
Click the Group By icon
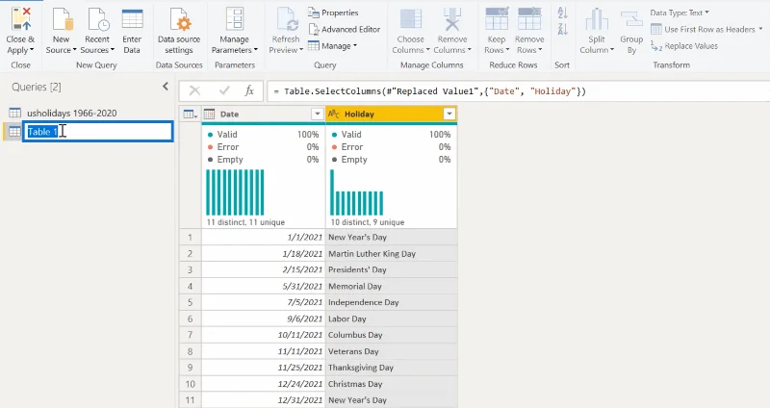tap(631, 20)
